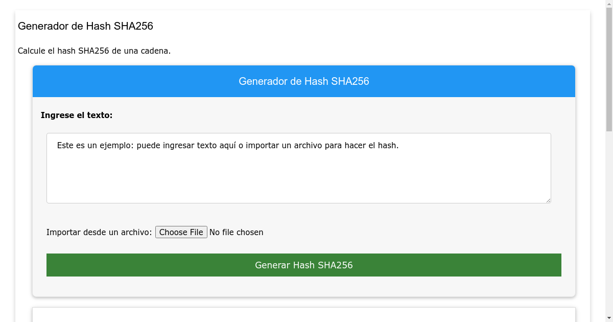Click the Ingrese el texto label
The height and width of the screenshot is (322, 613).
click(x=77, y=115)
